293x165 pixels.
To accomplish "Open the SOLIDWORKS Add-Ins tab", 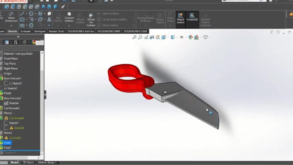I will tap(81, 31).
